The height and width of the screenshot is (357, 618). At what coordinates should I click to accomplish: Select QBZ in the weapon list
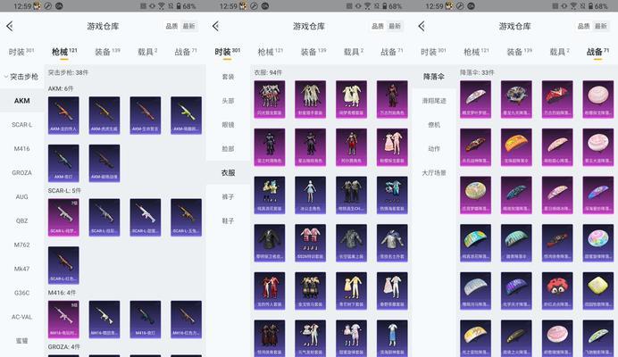21,221
